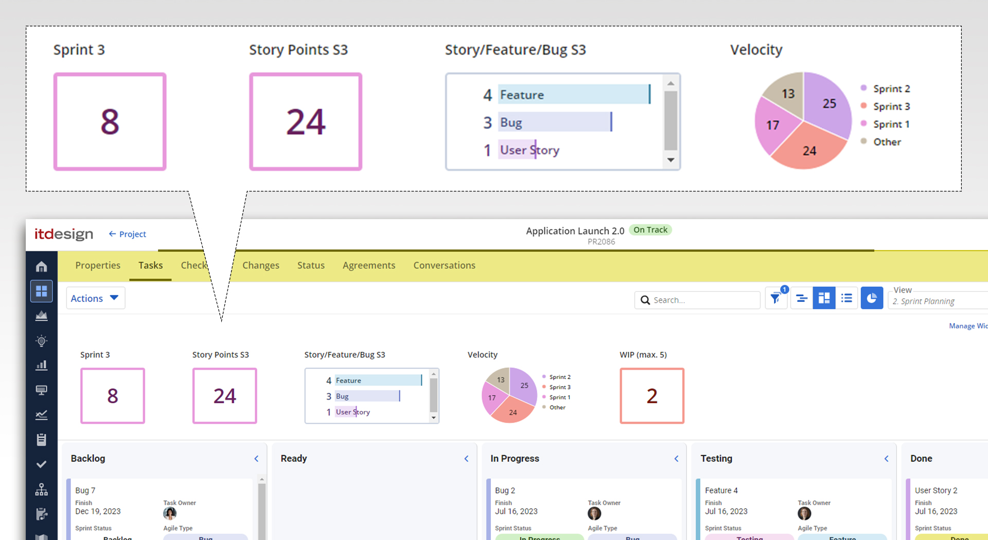Viewport: 988px width, 540px height.
Task: Click the magnifier icon in the search box
Action: pyautogui.click(x=645, y=300)
